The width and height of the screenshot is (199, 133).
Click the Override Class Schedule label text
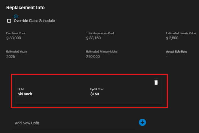[x=34, y=21]
